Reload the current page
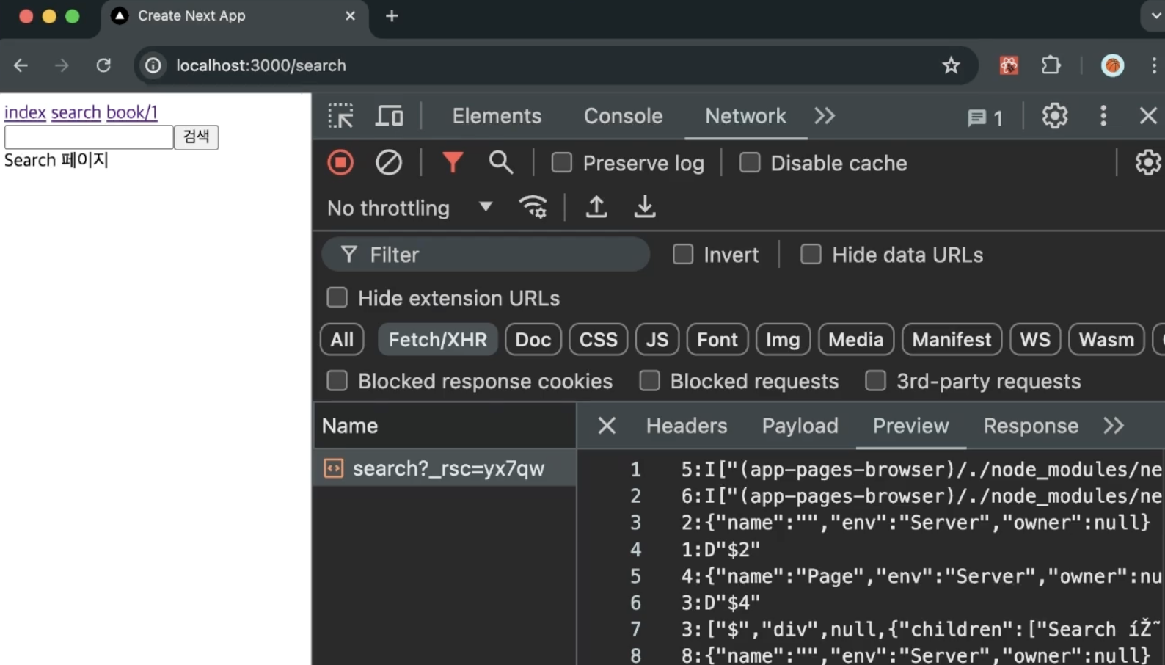The width and height of the screenshot is (1165, 665). click(x=103, y=65)
